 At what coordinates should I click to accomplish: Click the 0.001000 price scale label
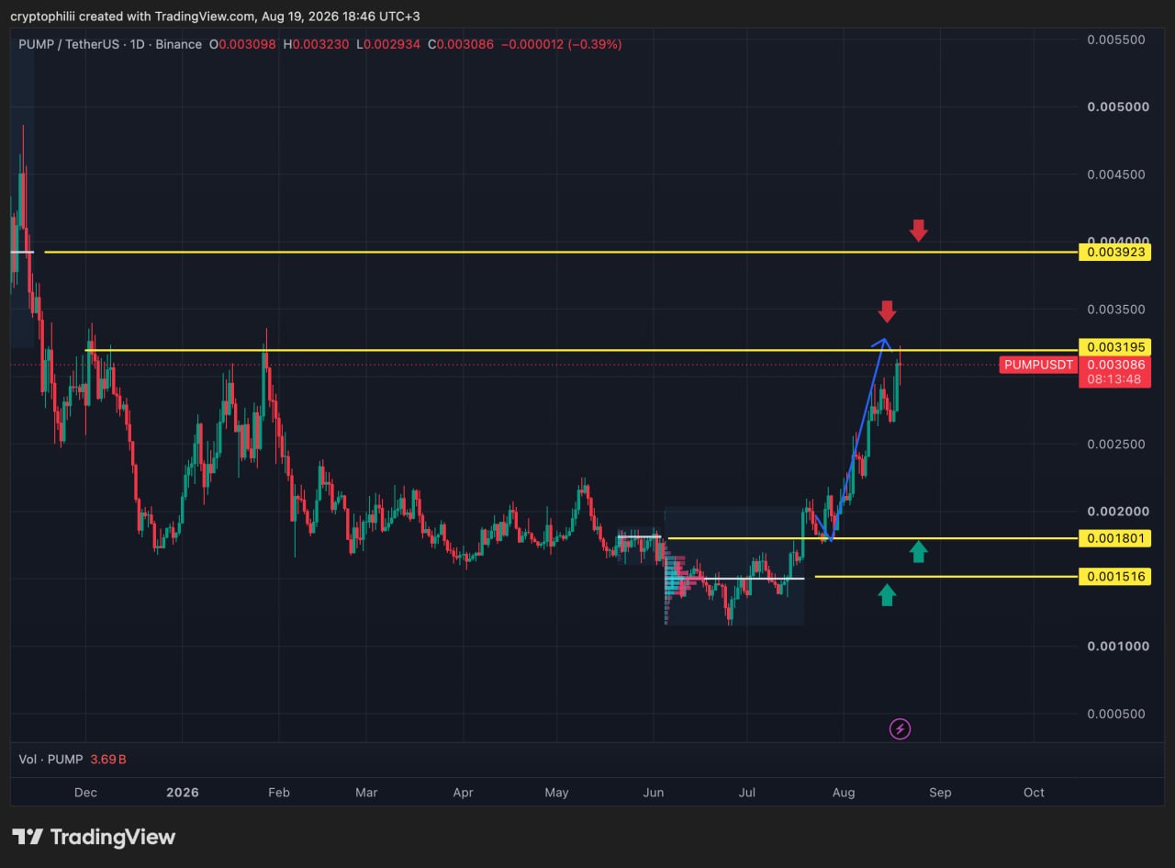click(1117, 647)
